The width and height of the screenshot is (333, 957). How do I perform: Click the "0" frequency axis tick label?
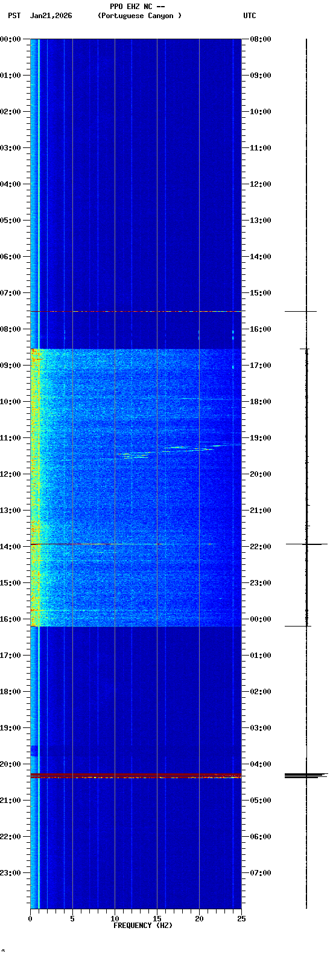(30, 919)
